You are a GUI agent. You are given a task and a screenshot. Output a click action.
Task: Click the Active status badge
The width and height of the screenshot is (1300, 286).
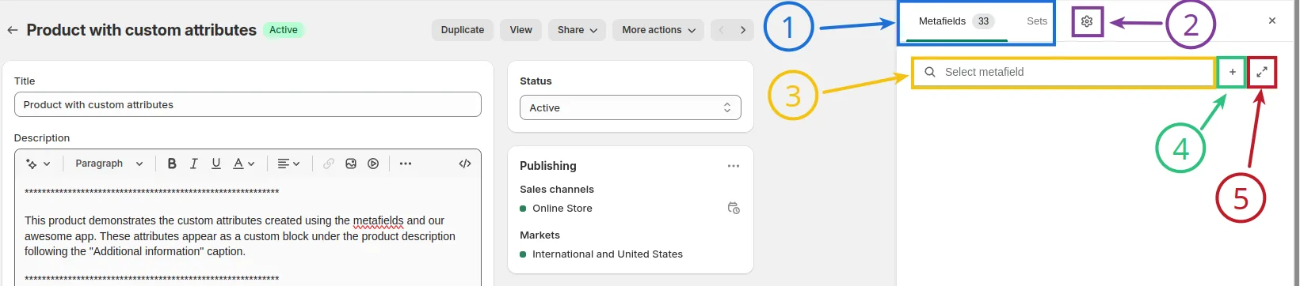point(284,30)
